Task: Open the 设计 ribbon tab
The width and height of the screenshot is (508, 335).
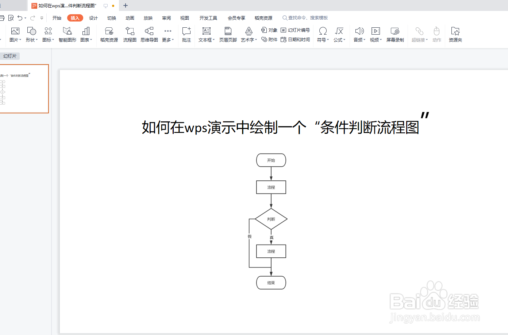Action: [93, 18]
